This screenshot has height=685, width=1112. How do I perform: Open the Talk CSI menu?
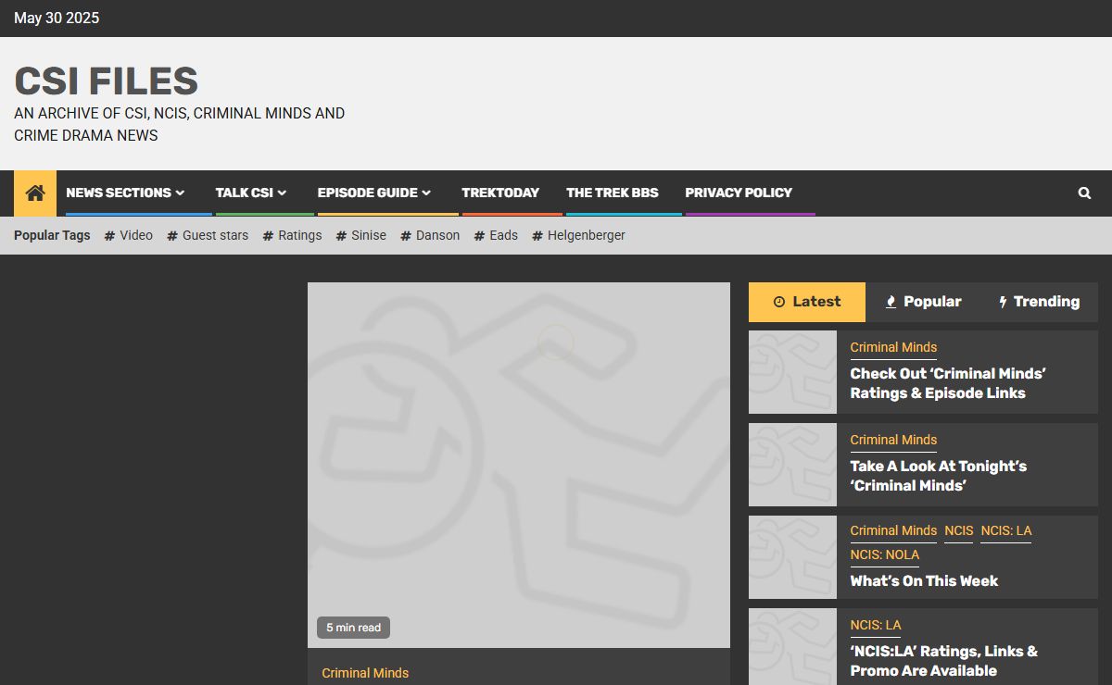(x=245, y=193)
